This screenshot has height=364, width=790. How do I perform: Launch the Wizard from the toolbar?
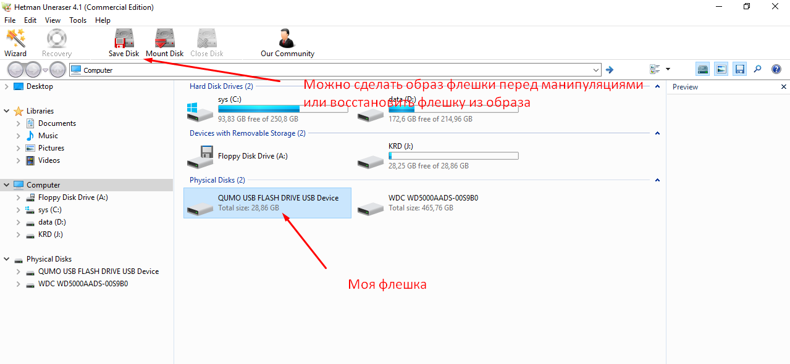tap(15, 43)
